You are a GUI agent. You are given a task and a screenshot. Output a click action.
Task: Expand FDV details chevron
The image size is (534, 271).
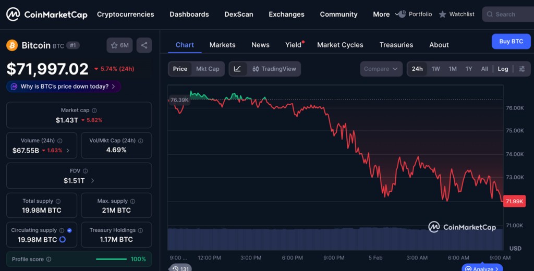(x=92, y=181)
